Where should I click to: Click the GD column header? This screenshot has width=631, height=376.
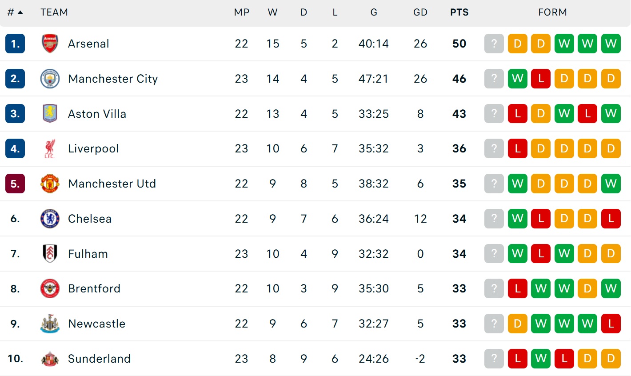click(x=420, y=12)
